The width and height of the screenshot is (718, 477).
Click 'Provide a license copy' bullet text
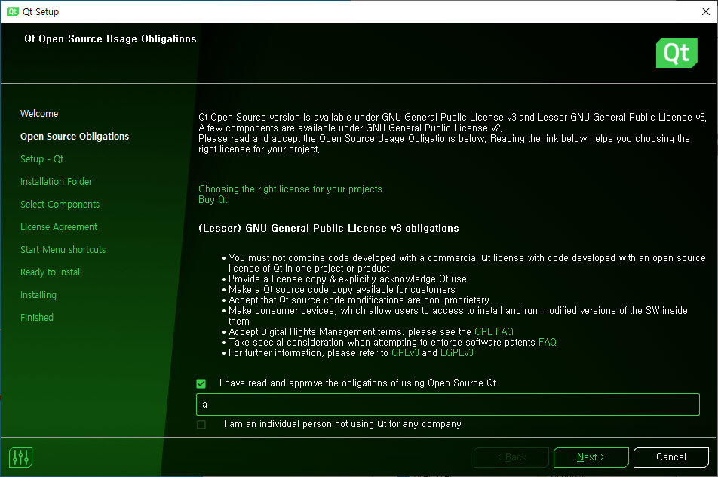(348, 279)
